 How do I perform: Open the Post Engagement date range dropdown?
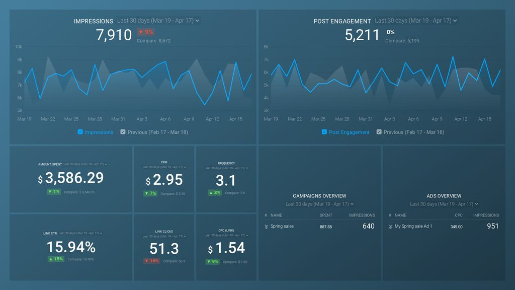(x=416, y=20)
